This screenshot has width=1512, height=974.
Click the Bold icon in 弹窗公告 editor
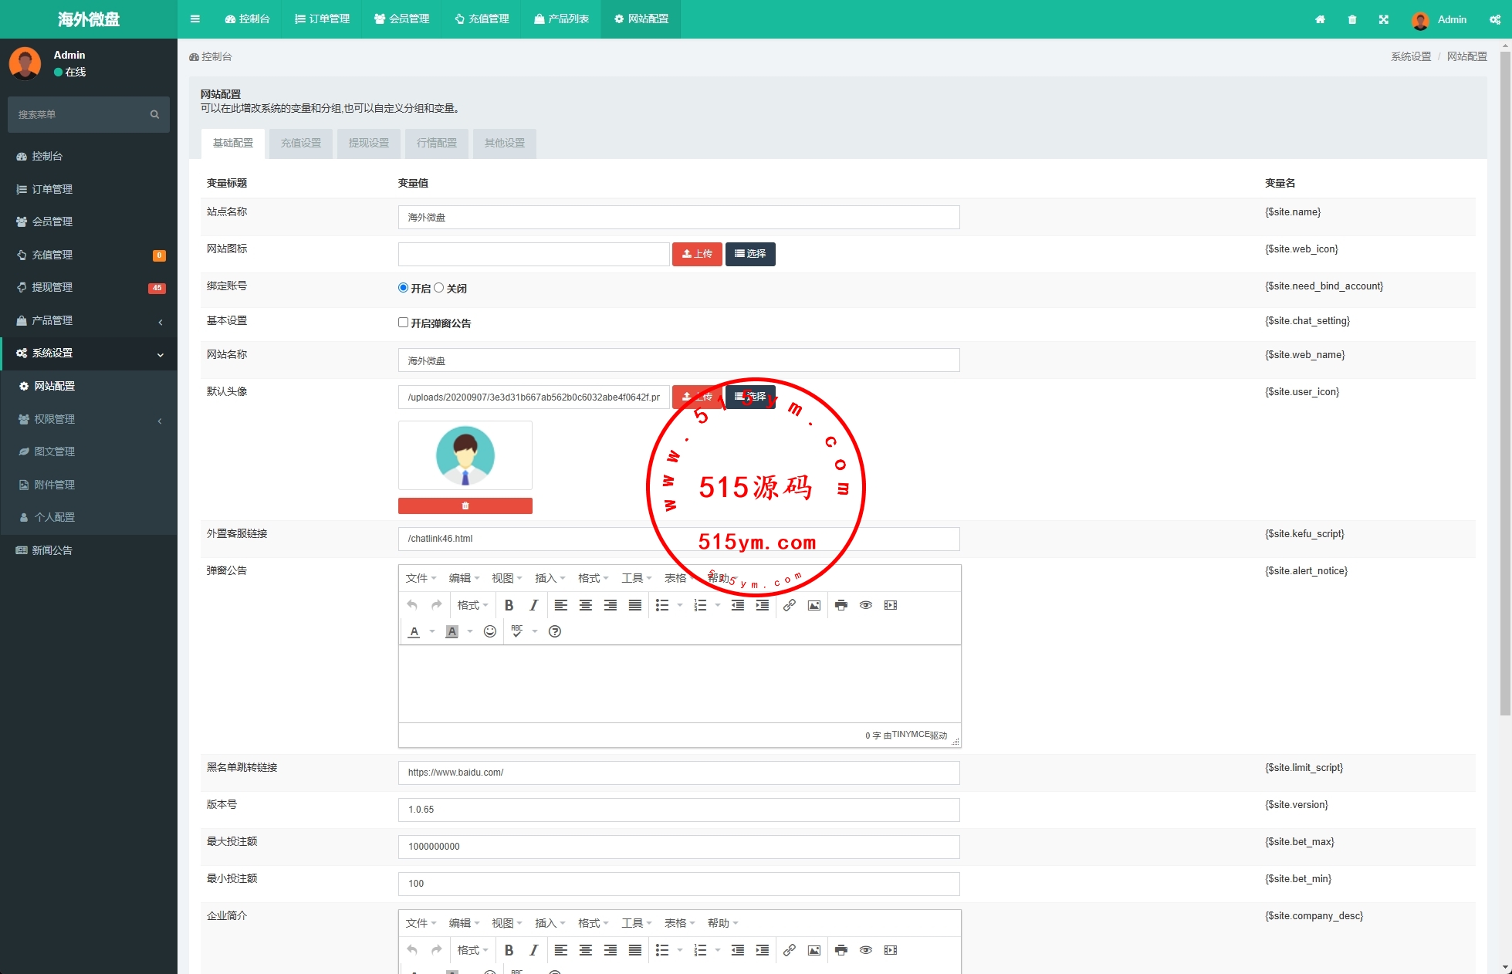[509, 605]
